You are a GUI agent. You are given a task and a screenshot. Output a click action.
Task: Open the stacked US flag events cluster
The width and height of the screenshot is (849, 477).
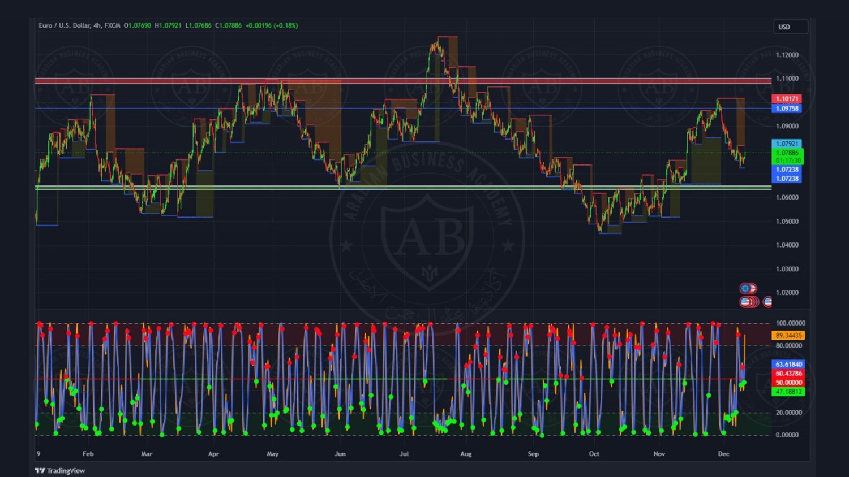748,302
